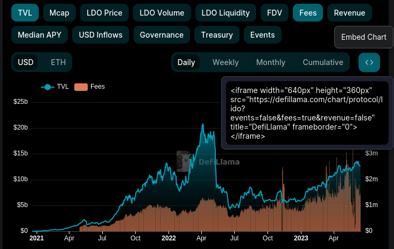This screenshot has height=249, width=394.
Task: Click the $2m right axis label
Action: point(371,179)
